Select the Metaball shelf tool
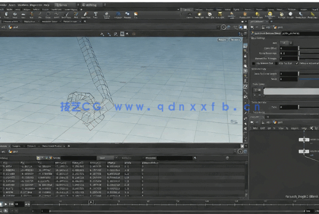Viewport: 319px width, 214px height. tap(127, 15)
